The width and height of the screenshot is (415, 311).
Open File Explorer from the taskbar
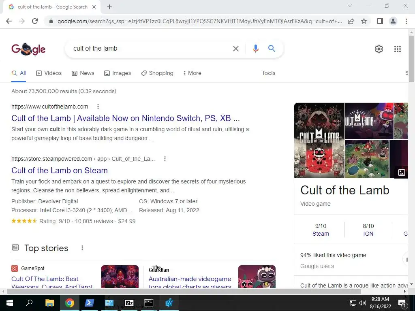49,303
